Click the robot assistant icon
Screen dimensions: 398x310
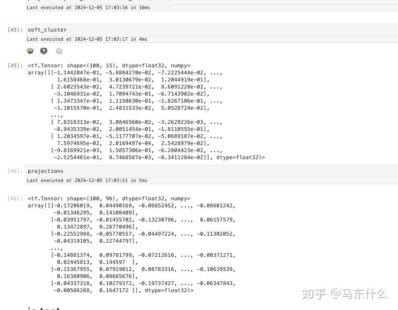click(x=30, y=51)
